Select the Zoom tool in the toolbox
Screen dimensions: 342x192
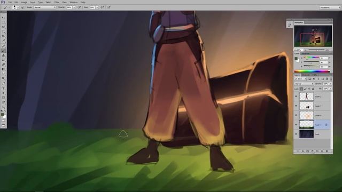click(3, 107)
